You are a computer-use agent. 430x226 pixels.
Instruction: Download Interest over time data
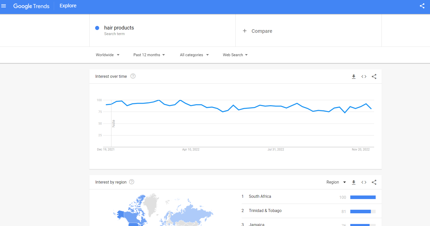coord(354,77)
